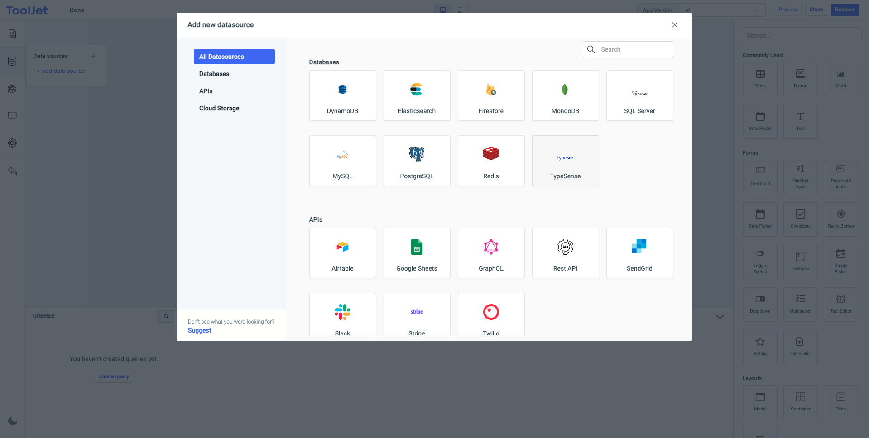Pick the Firestore datasource card
This screenshot has width=869, height=438.
[x=491, y=95]
